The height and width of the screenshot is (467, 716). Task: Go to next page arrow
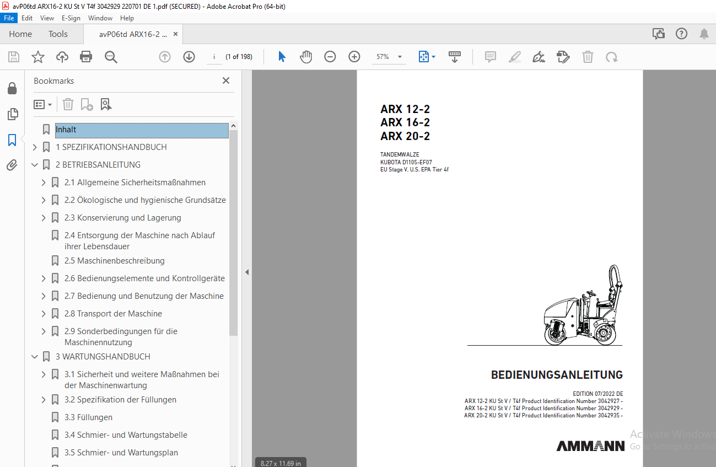tap(189, 57)
